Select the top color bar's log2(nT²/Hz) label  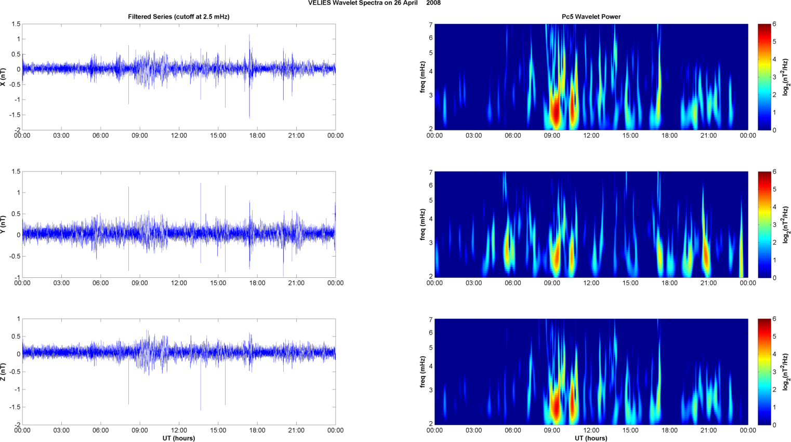pyautogui.click(x=787, y=77)
